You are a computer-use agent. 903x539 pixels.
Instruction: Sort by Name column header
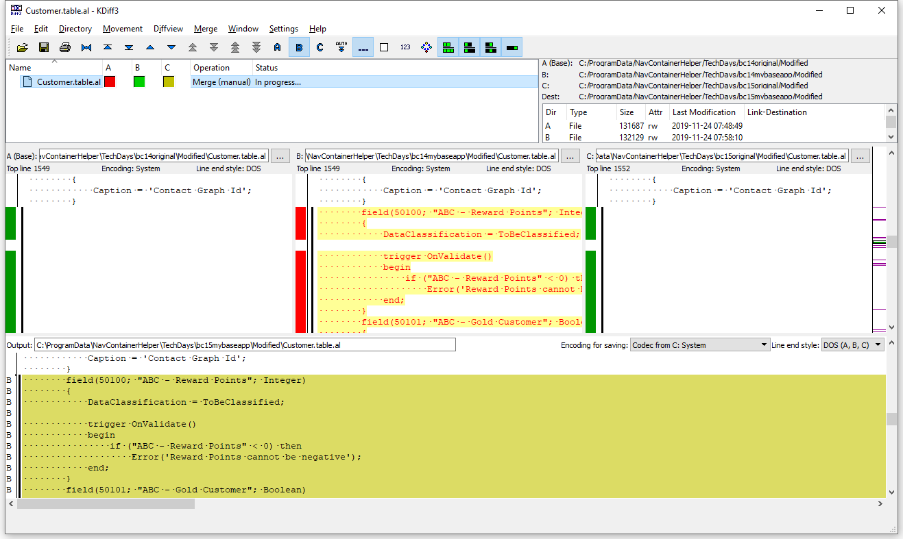(54, 67)
